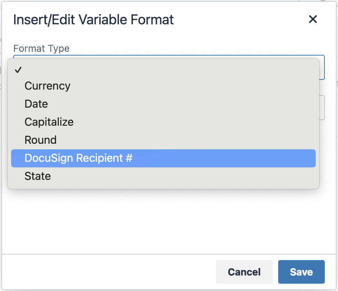
Task: Select the Round format option
Action: pyautogui.click(x=40, y=140)
